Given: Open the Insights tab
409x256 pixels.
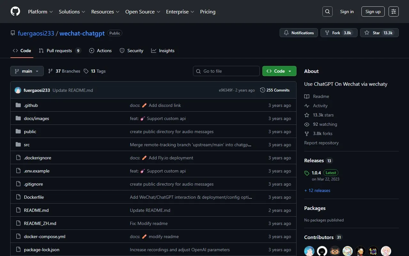Looking at the screenshot, I should point(163,51).
